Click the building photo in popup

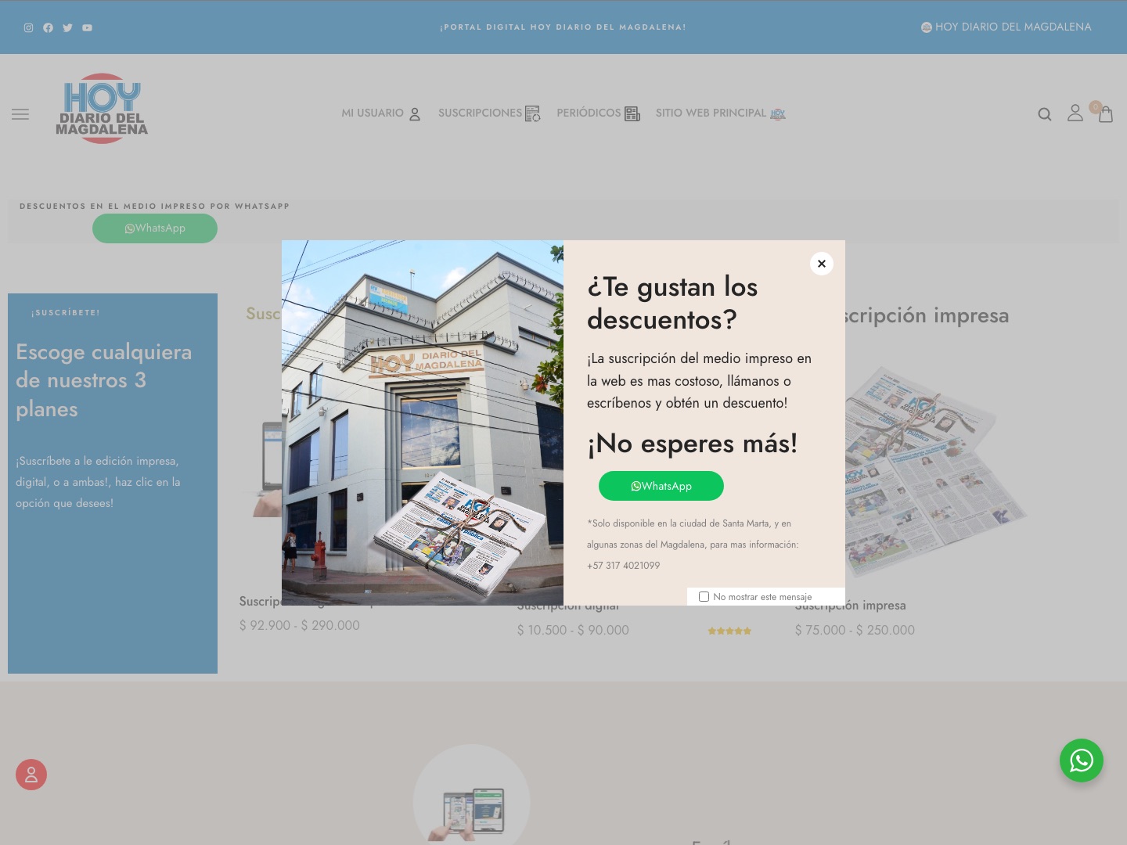[423, 422]
